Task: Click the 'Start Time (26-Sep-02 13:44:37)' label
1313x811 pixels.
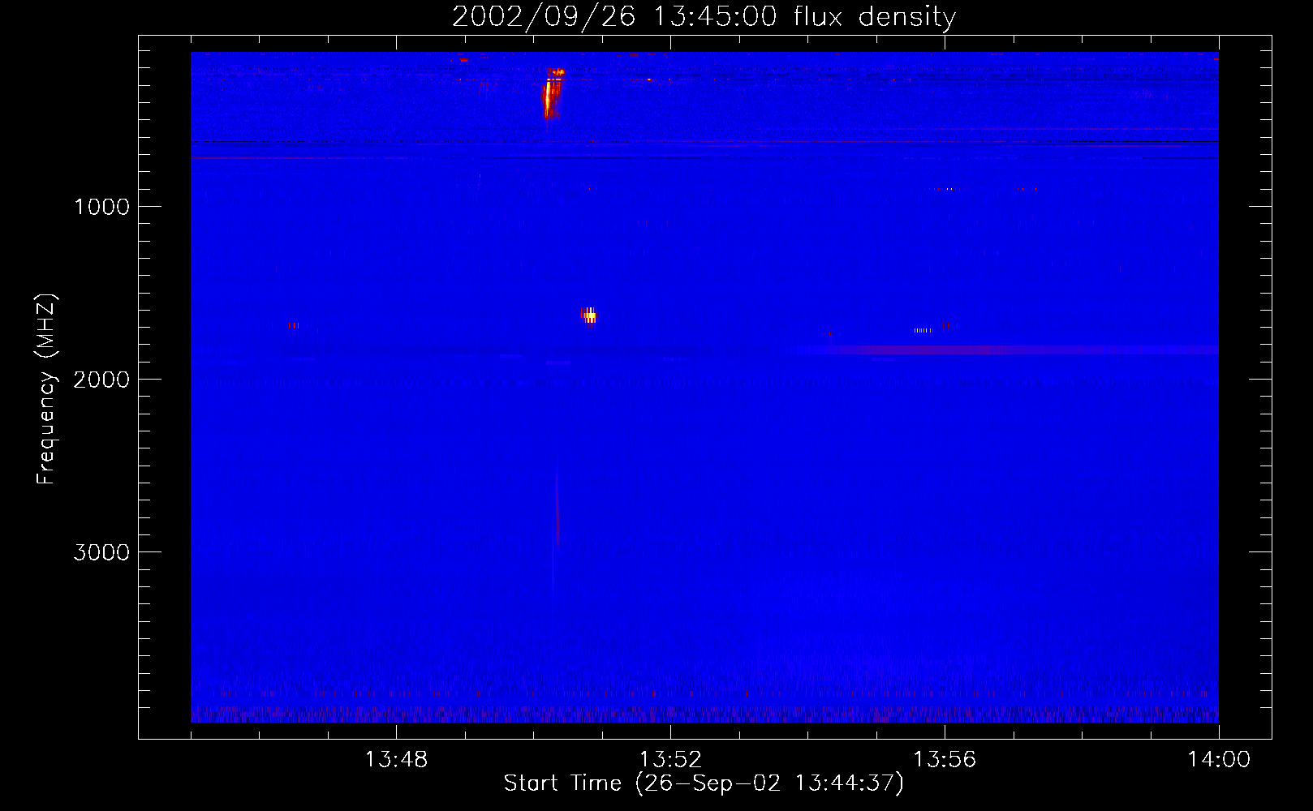Action: (704, 783)
